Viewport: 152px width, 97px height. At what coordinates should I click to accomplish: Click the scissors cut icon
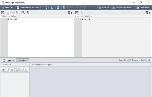[8, 13]
